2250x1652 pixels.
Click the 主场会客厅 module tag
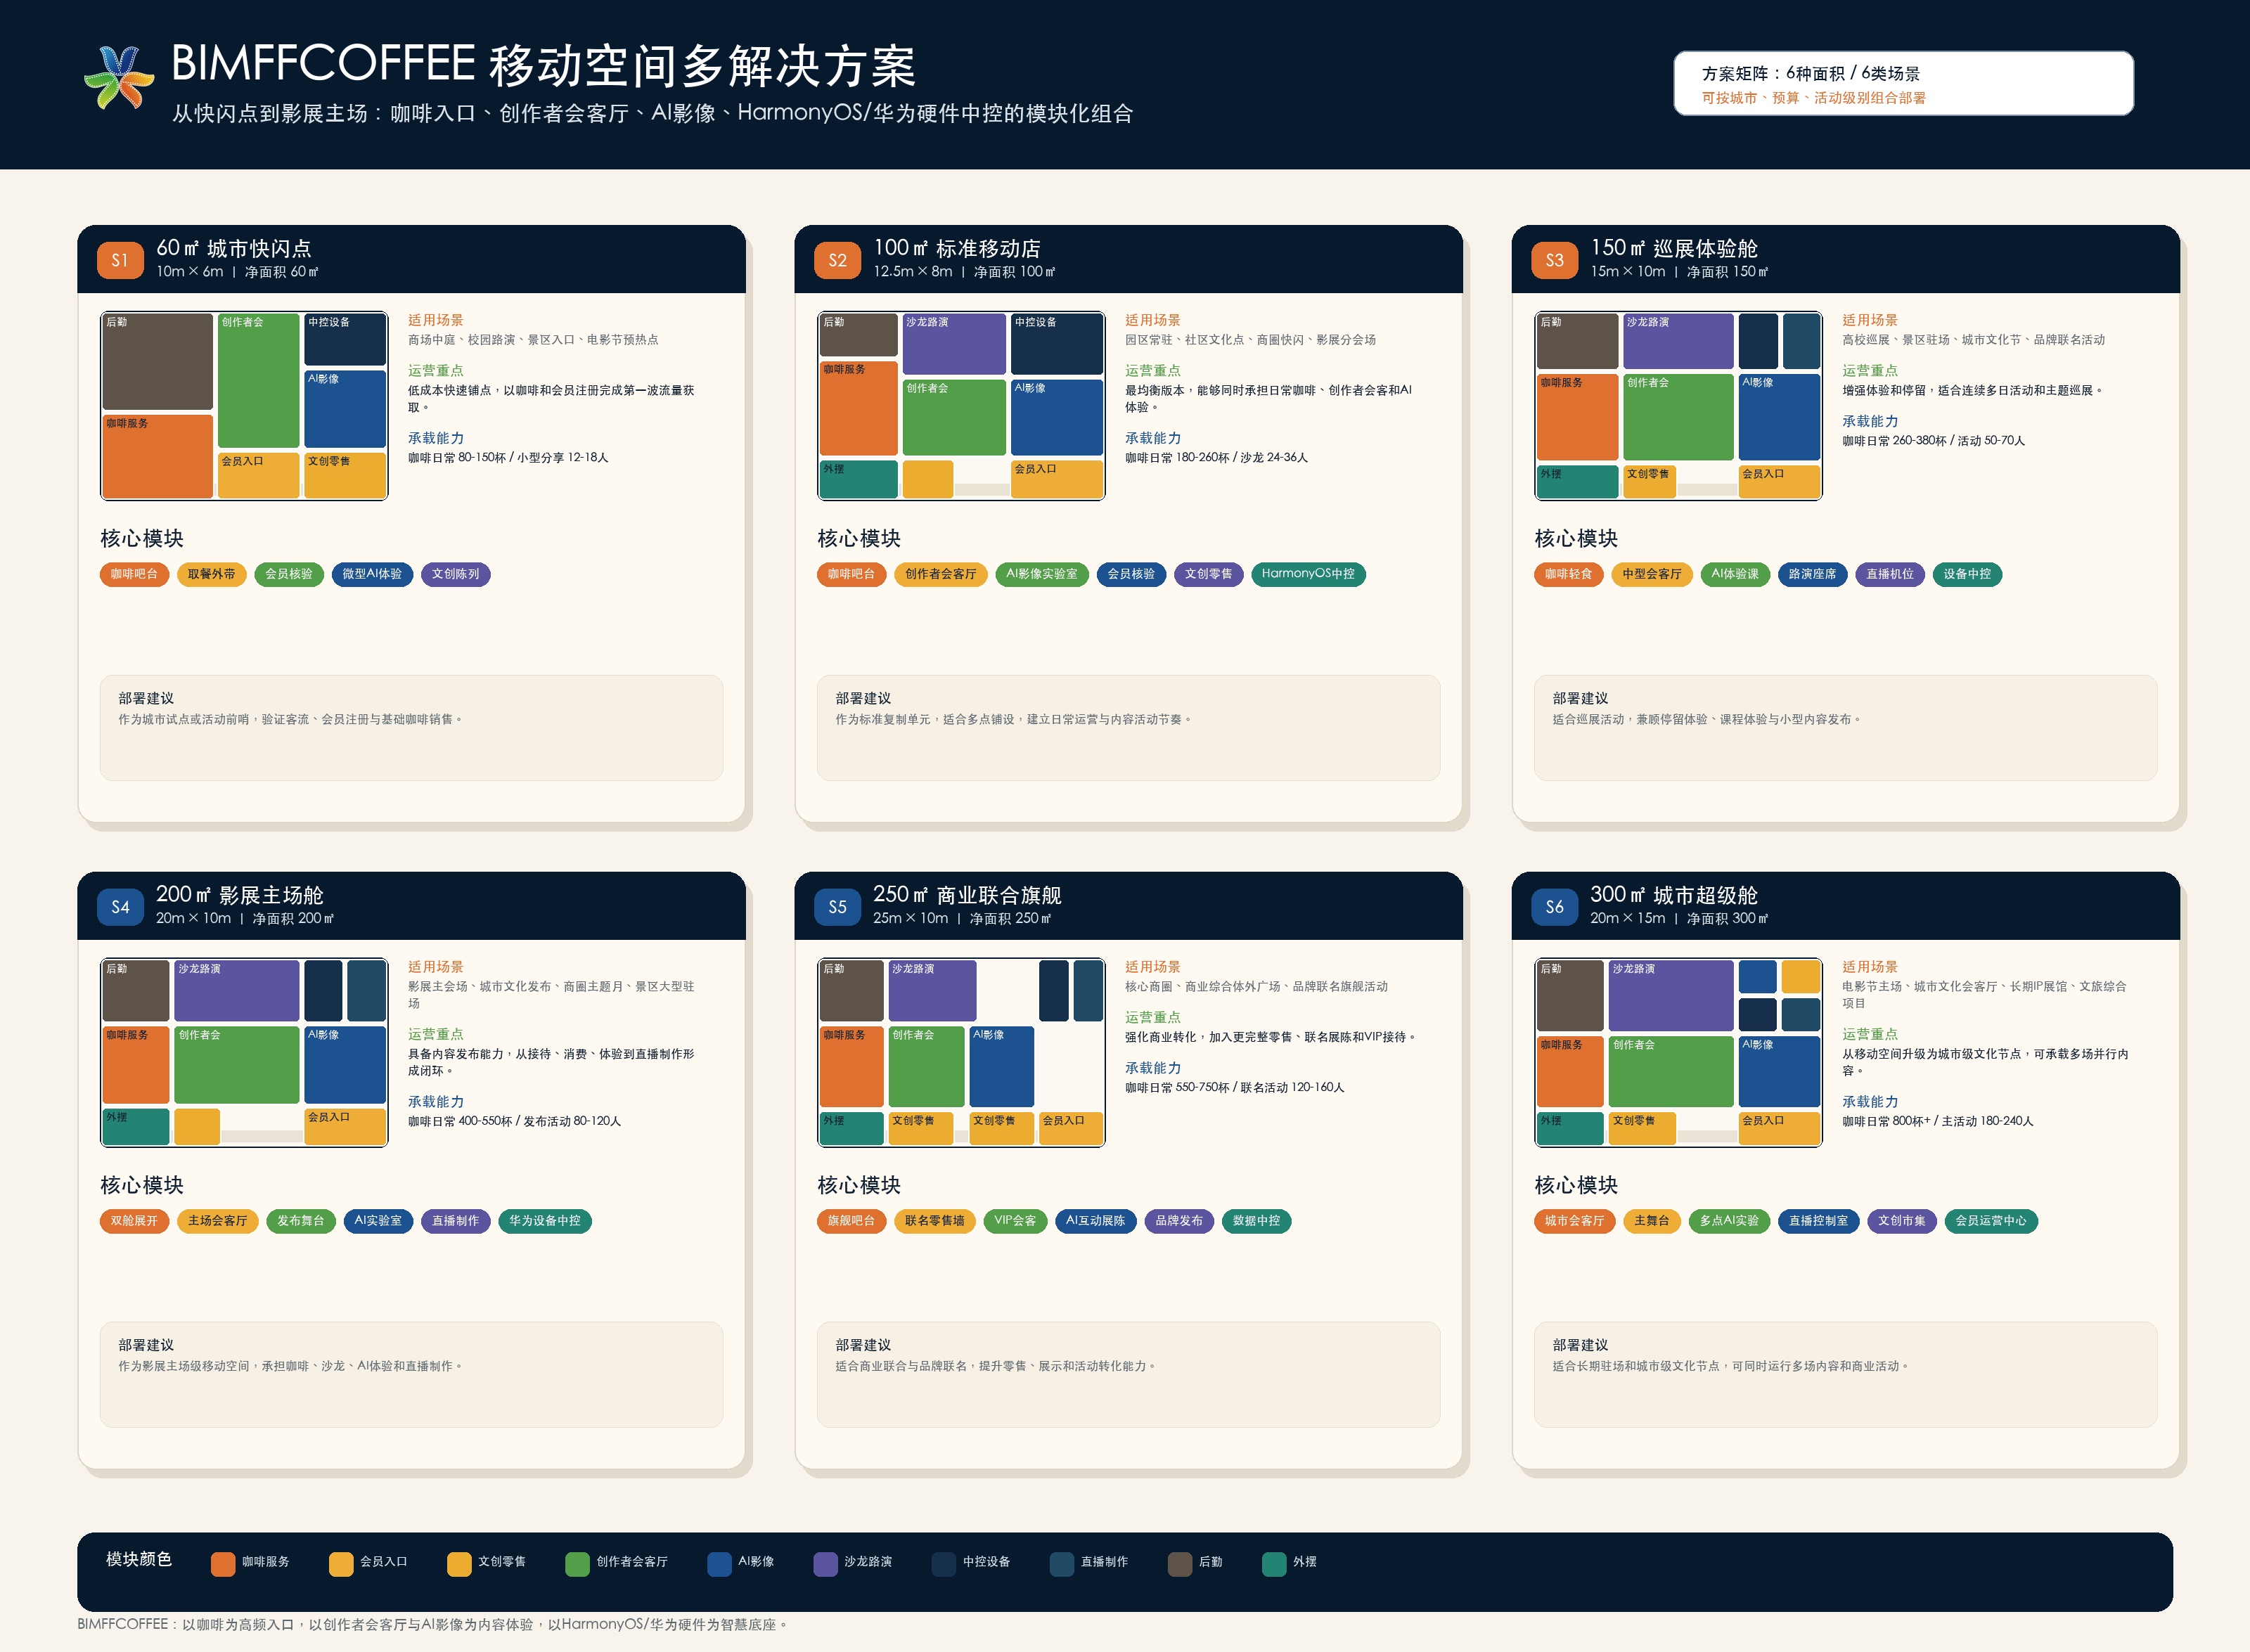[218, 1221]
